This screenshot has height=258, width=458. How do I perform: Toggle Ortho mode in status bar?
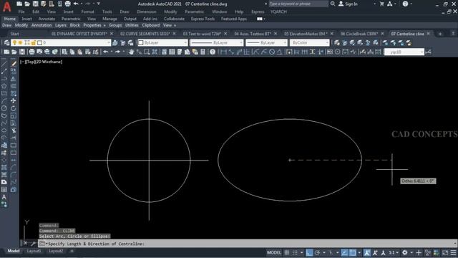tap(309, 252)
